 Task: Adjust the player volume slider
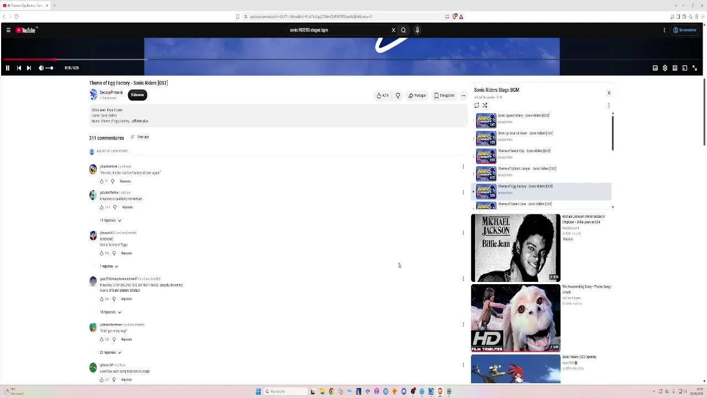(x=49, y=68)
